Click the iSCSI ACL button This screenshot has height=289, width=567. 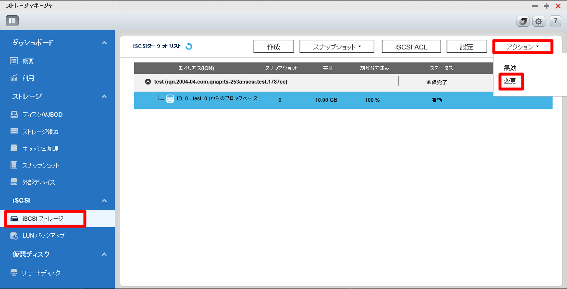411,47
